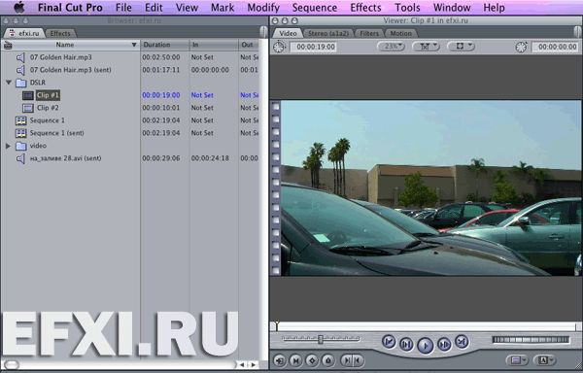Image resolution: width=583 pixels, height=373 pixels.
Task: Click the 00:01:17:11 duration value
Action: [x=161, y=70]
